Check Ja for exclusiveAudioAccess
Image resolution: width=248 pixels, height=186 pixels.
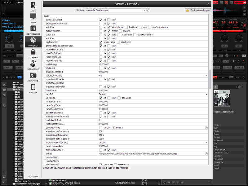click(101, 24)
